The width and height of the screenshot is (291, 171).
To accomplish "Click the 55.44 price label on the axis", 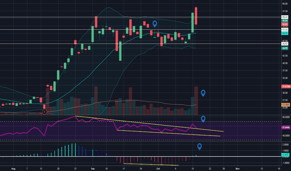I will point(285,17).
